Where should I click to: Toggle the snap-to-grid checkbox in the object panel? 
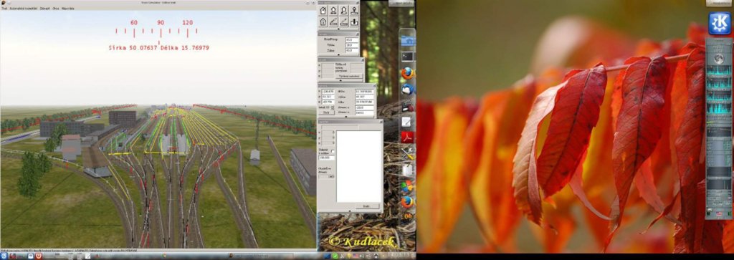(333, 151)
